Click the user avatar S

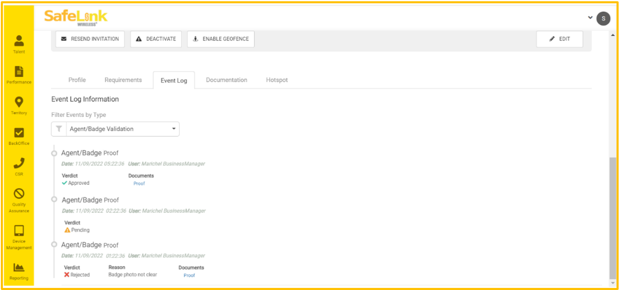(x=603, y=18)
